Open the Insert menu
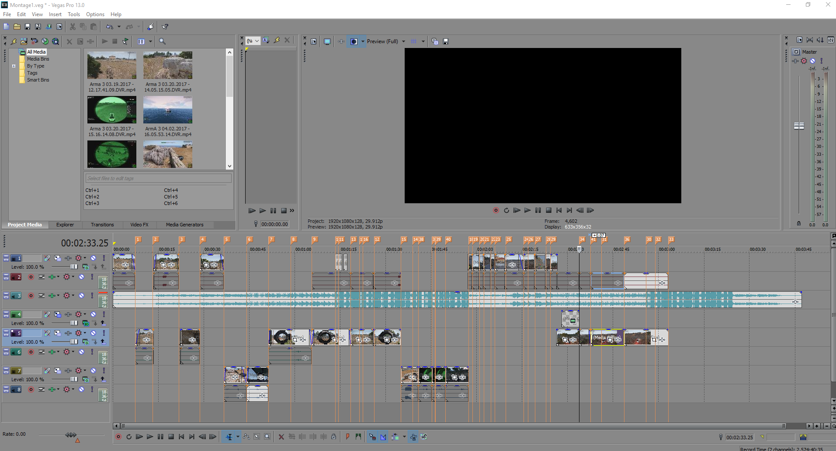This screenshot has width=836, height=451. point(55,14)
